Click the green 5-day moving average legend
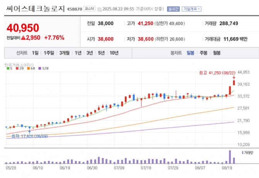The width and height of the screenshot is (259, 178). pos(9,68)
